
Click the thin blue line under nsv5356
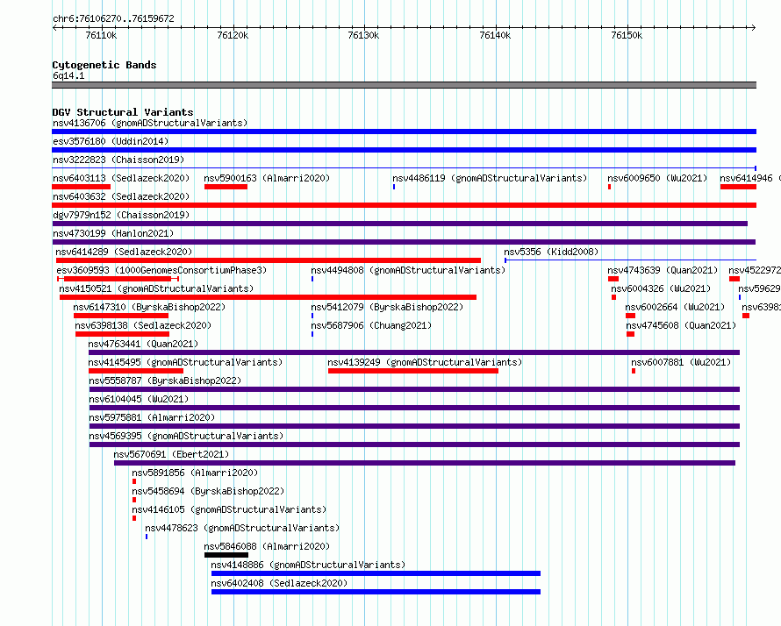(x=631, y=260)
